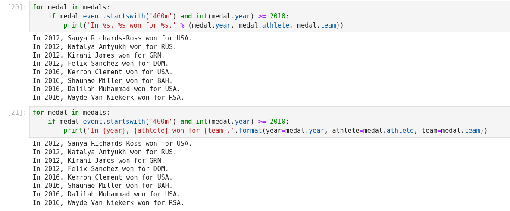
Task: Click the Shaunae Miller line in cell 20 output
Action: (x=102, y=81)
